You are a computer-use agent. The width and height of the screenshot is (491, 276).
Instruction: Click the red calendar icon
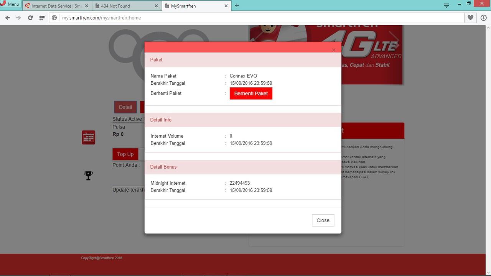coord(89,137)
